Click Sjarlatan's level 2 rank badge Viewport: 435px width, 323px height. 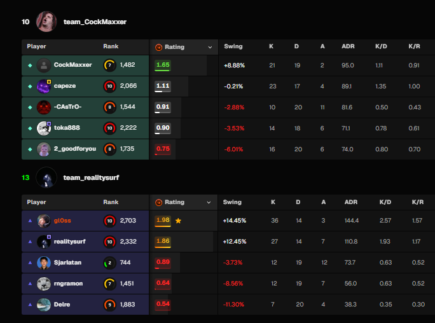tap(109, 263)
